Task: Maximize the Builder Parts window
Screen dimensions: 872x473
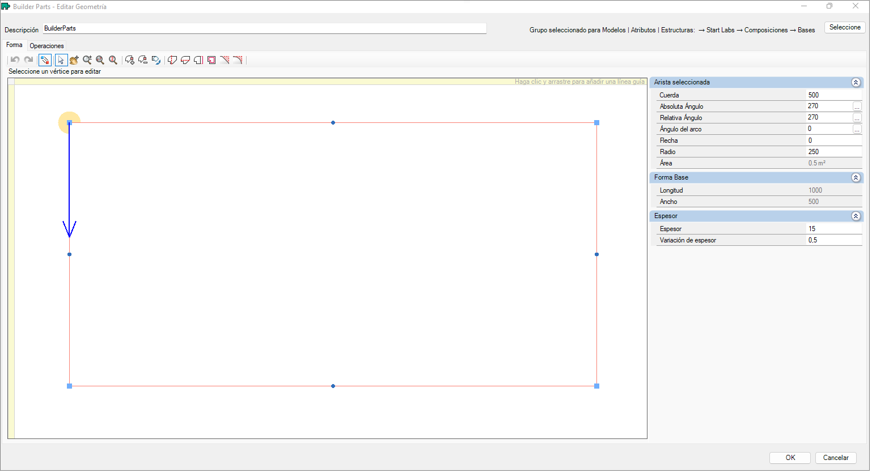Action: (829, 6)
